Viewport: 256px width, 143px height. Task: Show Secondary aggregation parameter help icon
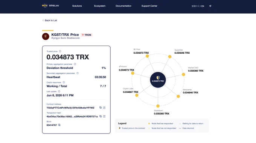coord(78,73)
